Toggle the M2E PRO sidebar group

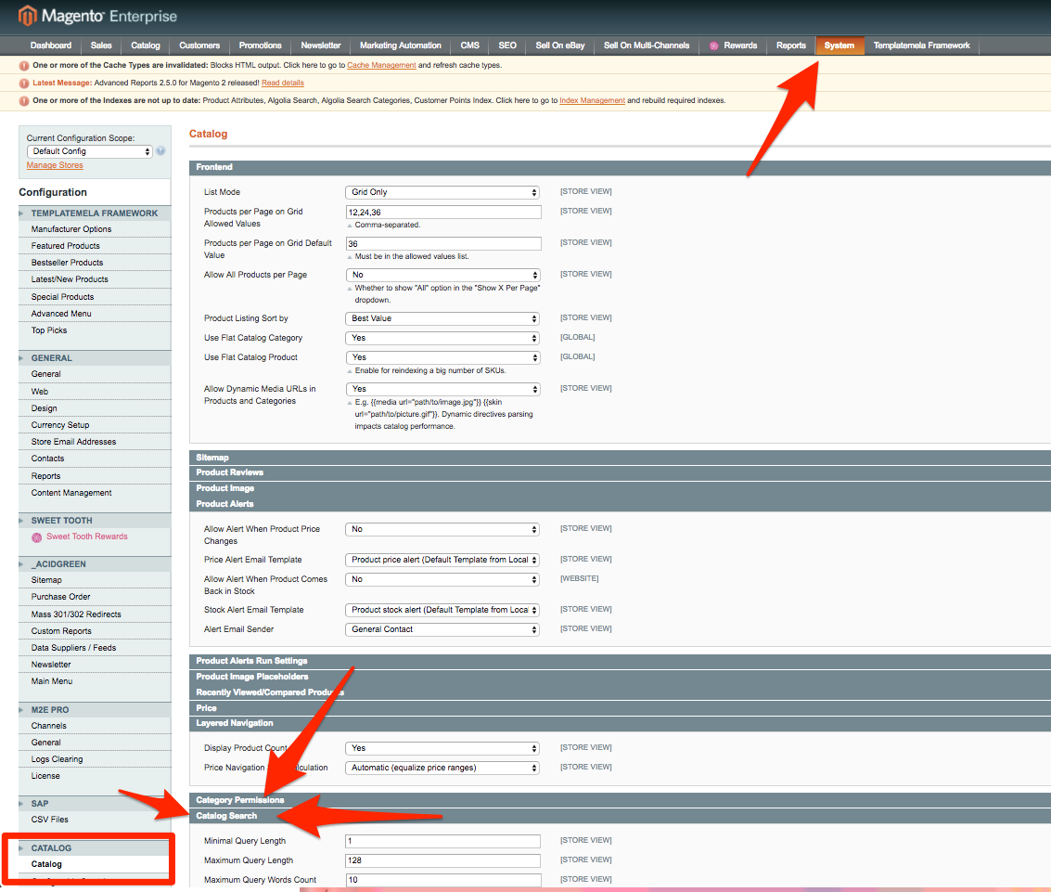click(95, 709)
